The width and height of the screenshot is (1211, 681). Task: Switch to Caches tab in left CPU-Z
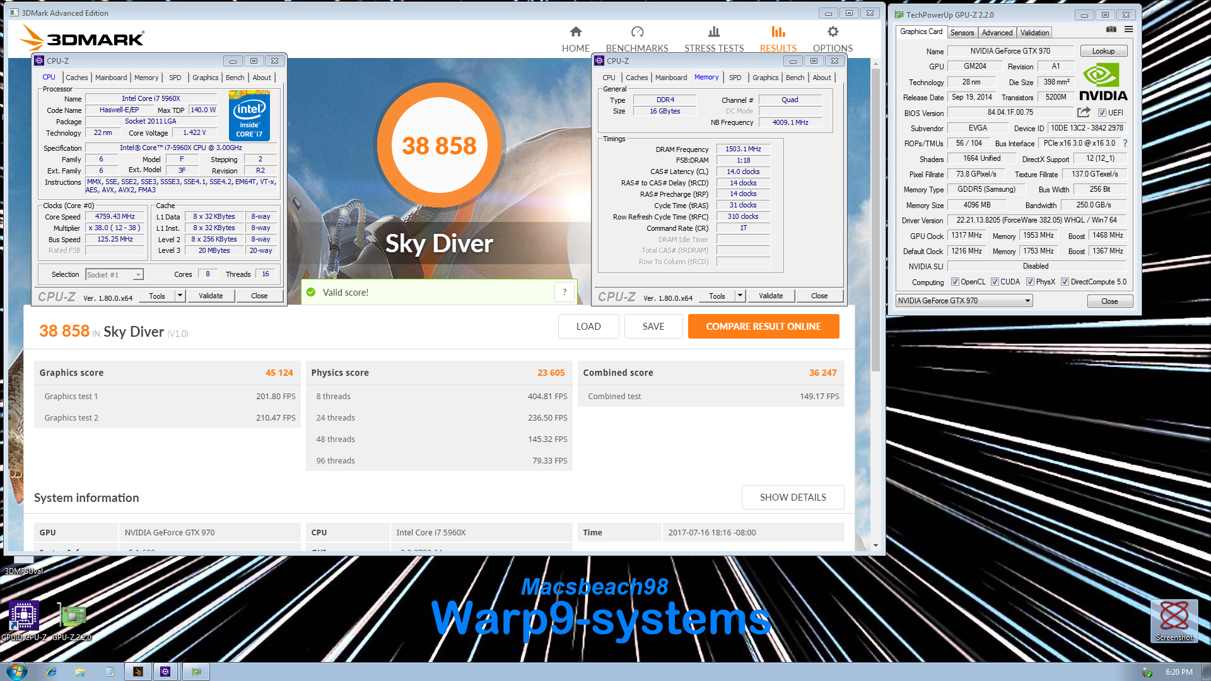point(77,78)
